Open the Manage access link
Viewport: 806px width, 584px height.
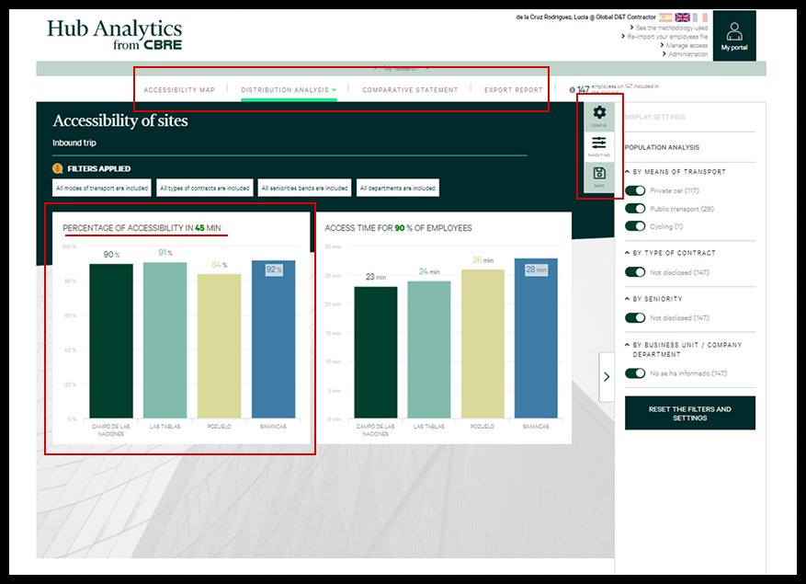(687, 45)
